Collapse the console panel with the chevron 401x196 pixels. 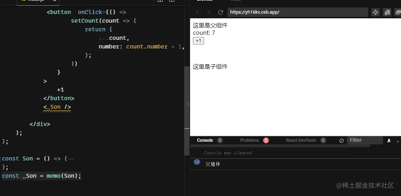click(398, 141)
